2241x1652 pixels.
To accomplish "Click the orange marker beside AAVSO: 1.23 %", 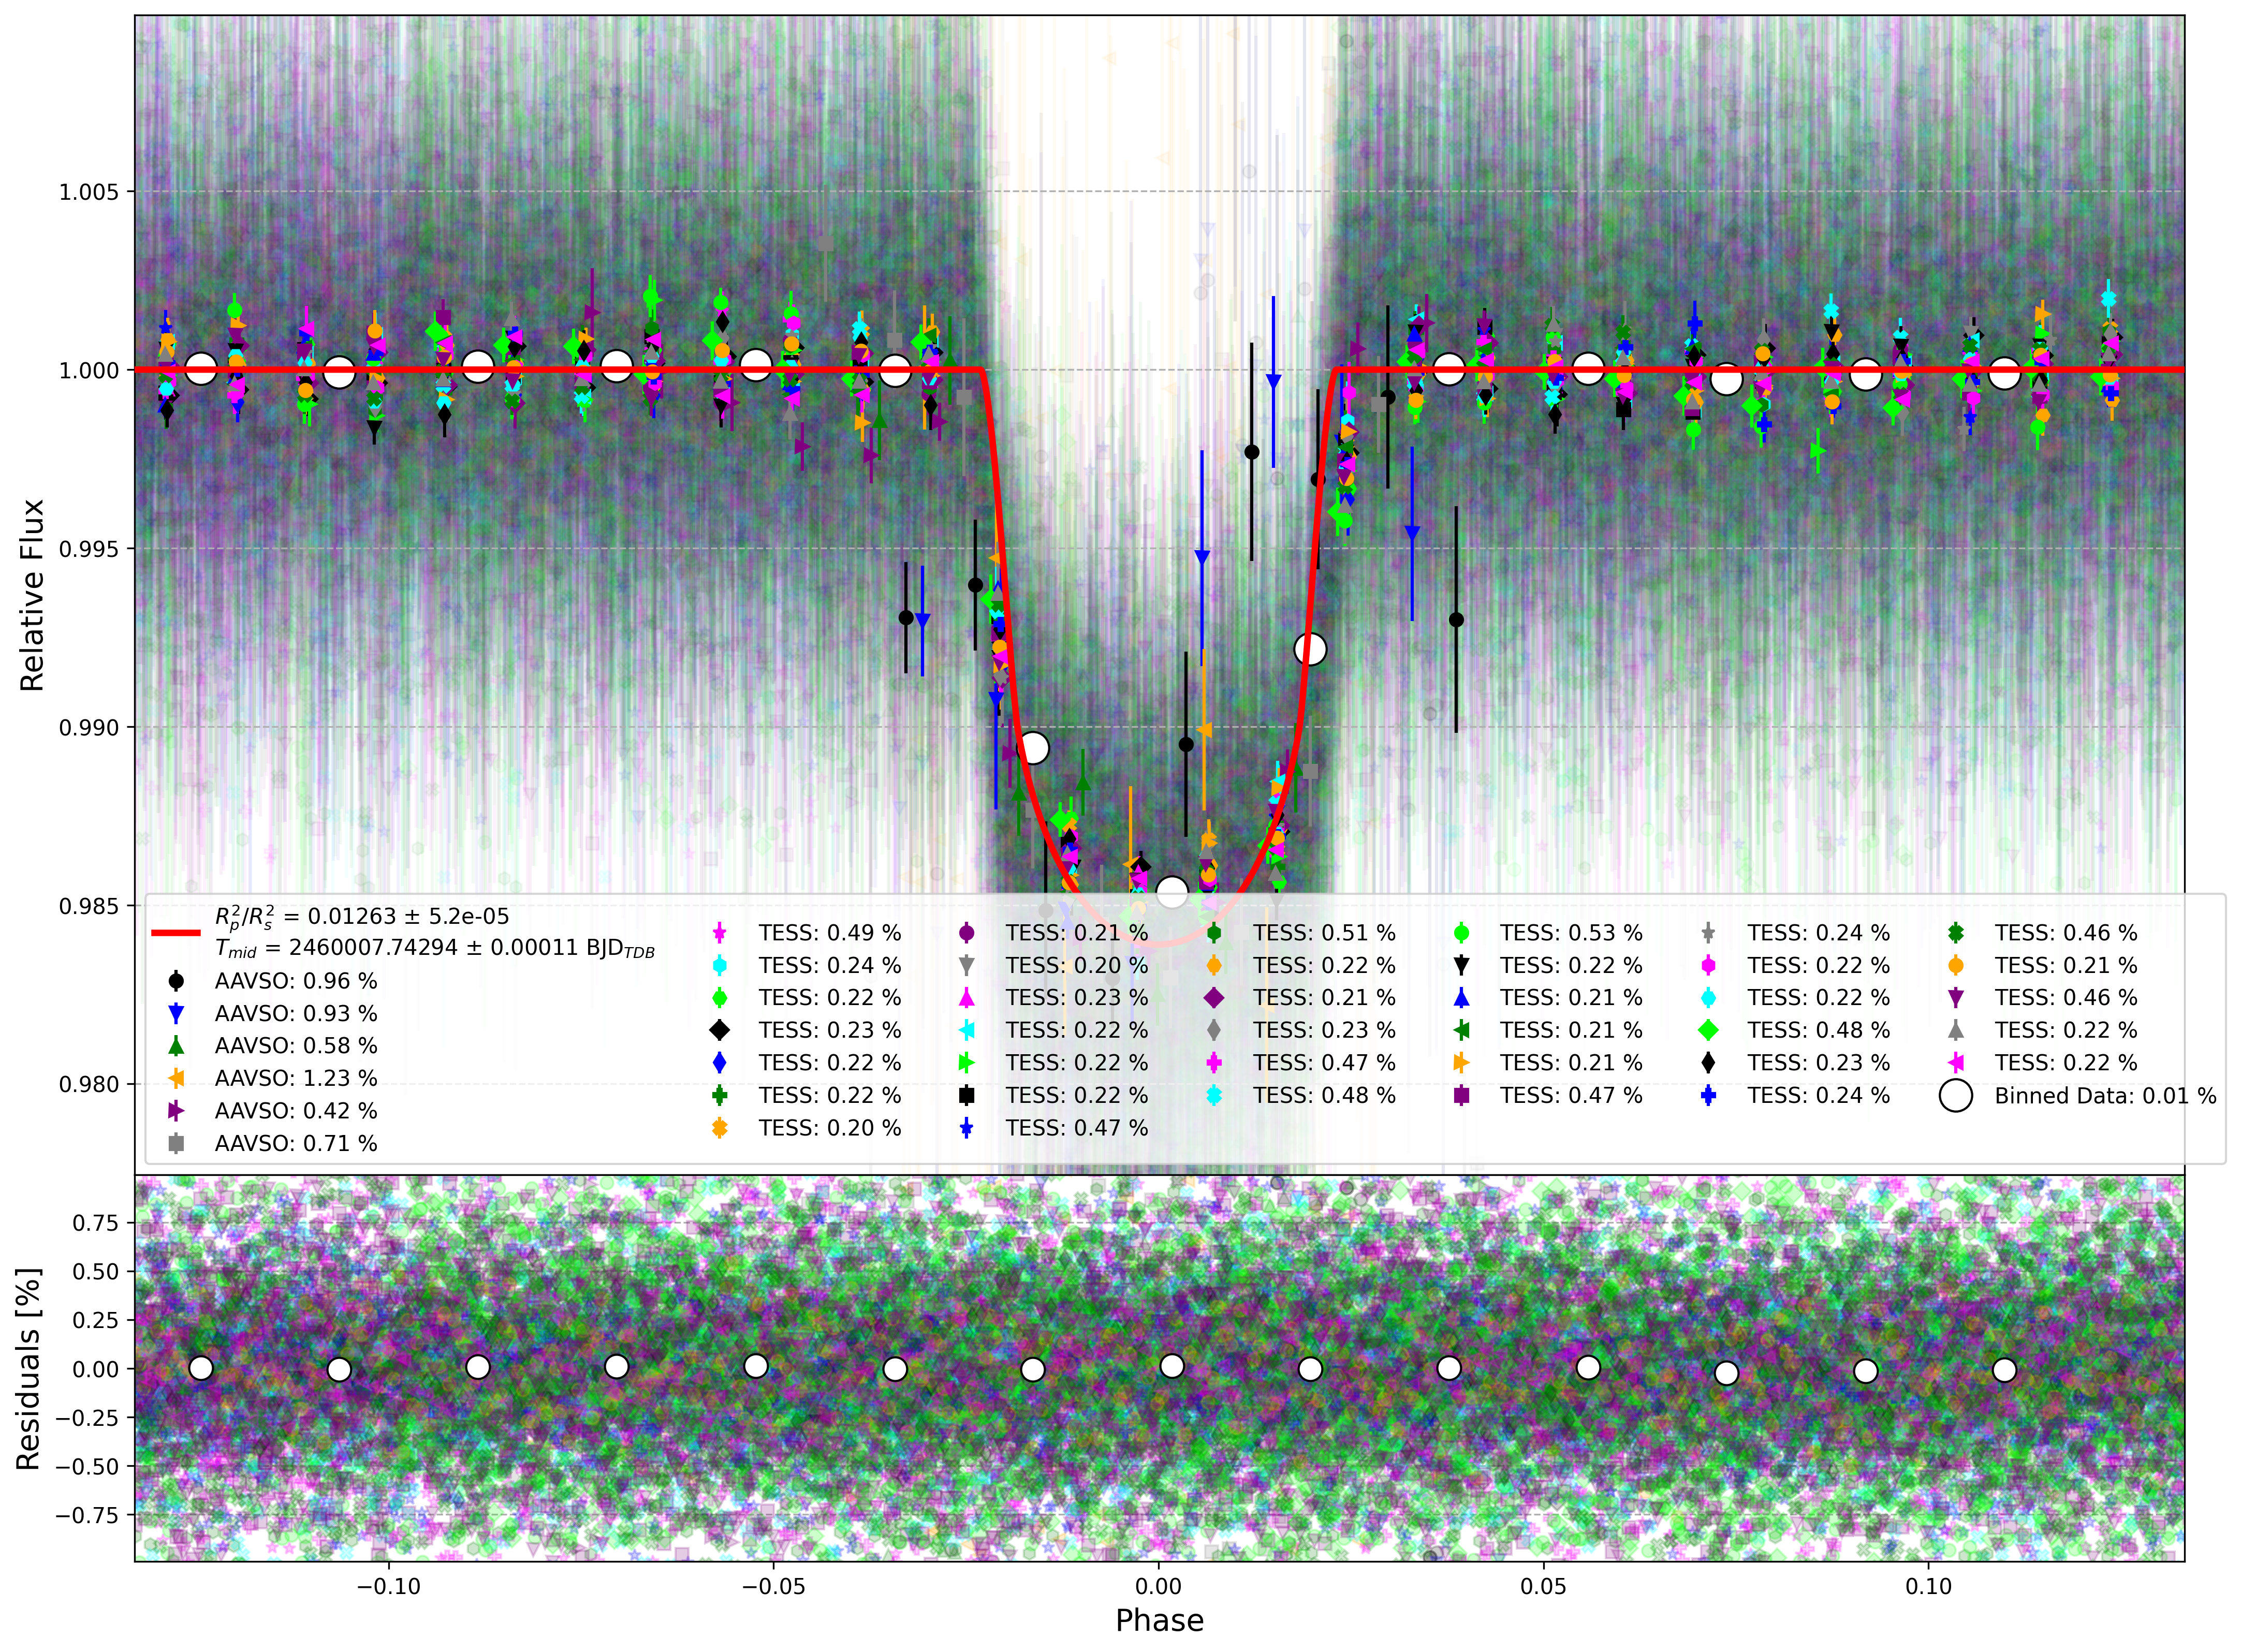I will pyautogui.click(x=176, y=1078).
